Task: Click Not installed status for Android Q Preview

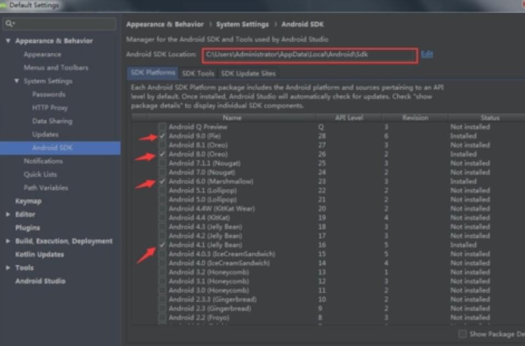Action: point(470,127)
